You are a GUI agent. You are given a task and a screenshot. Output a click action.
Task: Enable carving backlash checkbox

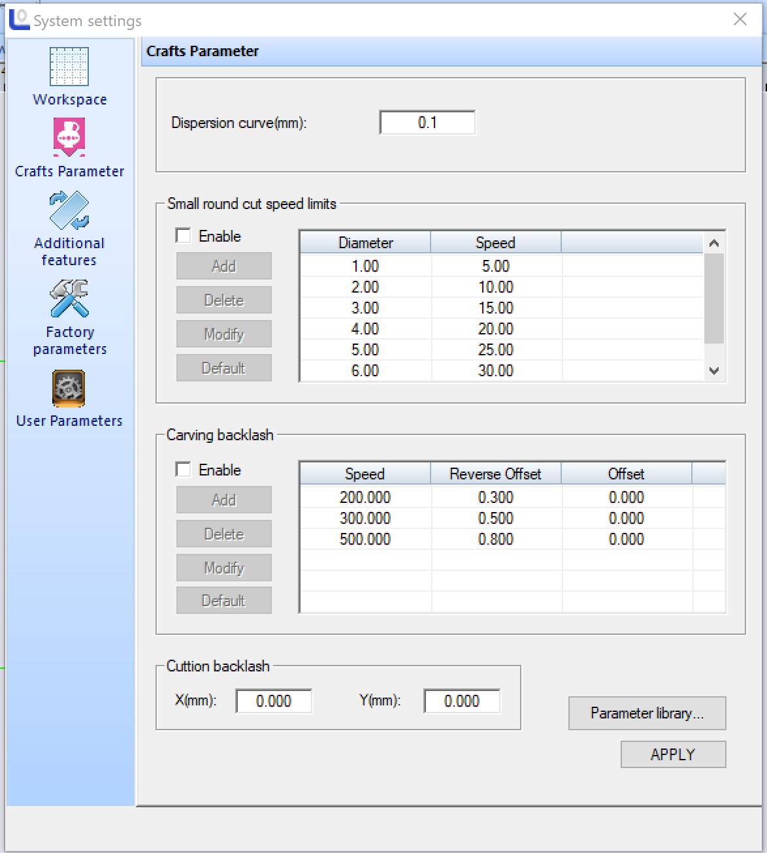184,470
